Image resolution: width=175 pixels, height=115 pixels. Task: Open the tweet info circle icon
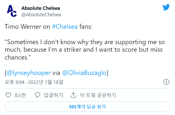click(x=166, y=82)
